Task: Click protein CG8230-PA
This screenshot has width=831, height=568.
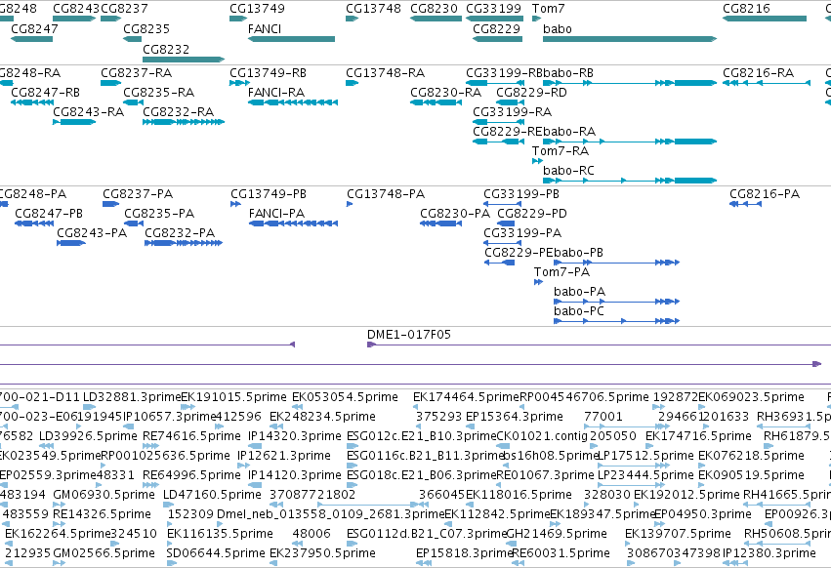Action: pos(440,223)
